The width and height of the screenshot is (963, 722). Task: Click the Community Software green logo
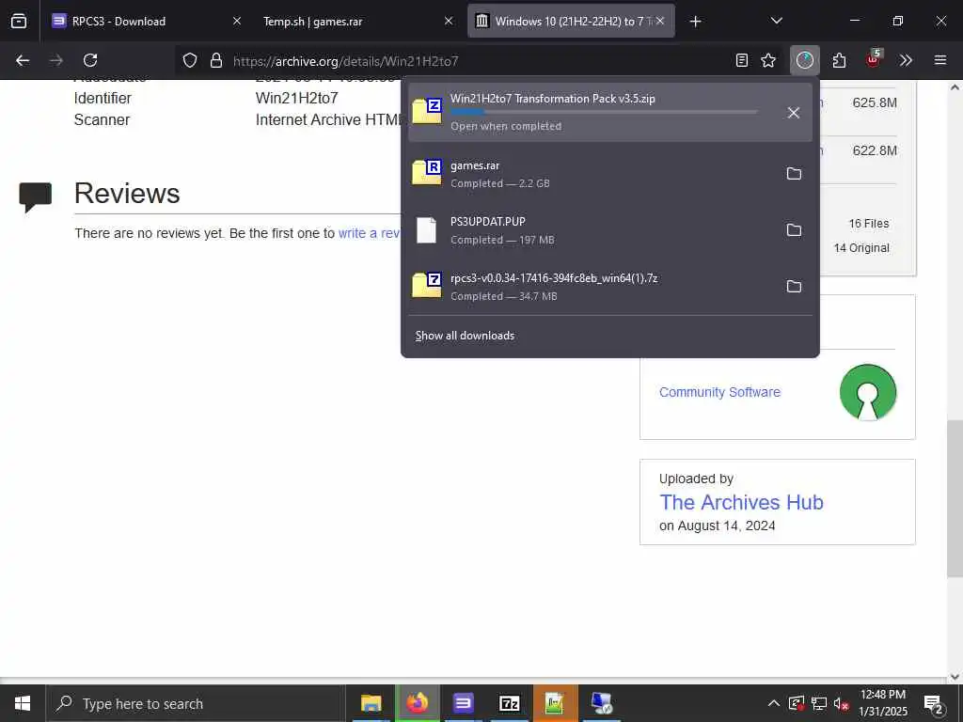868,392
